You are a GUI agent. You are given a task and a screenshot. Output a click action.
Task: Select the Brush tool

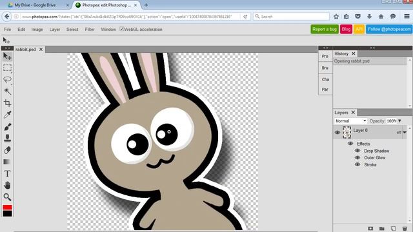[x=7, y=126]
